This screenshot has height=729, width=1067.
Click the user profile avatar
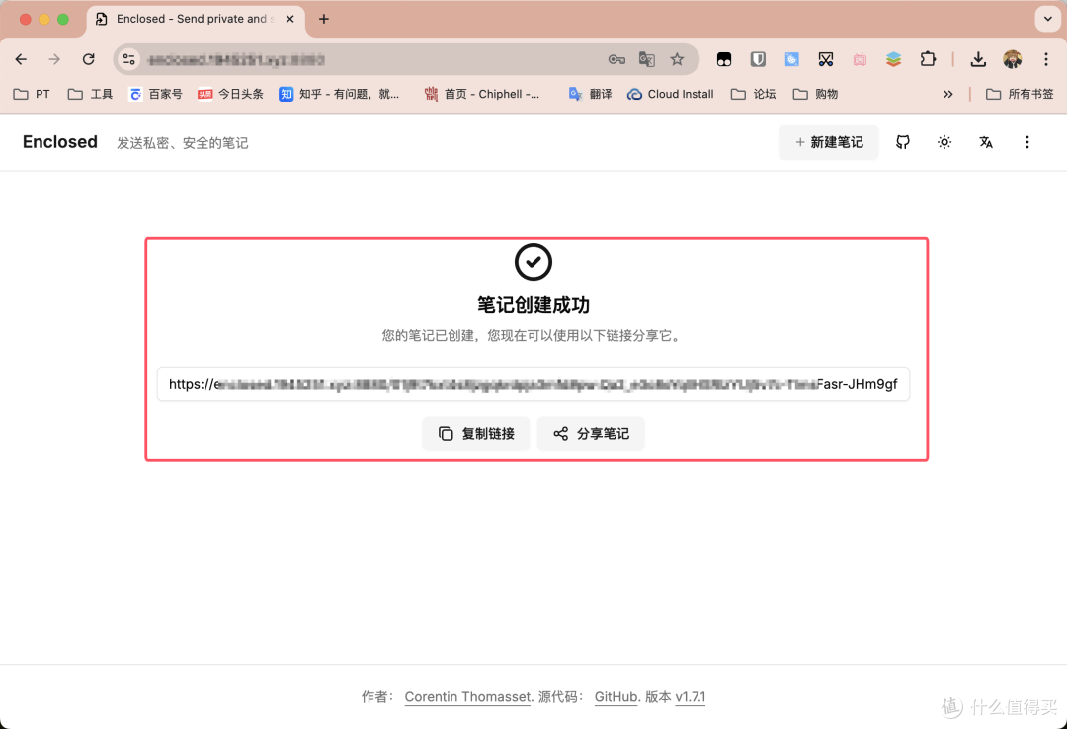[x=1012, y=60]
